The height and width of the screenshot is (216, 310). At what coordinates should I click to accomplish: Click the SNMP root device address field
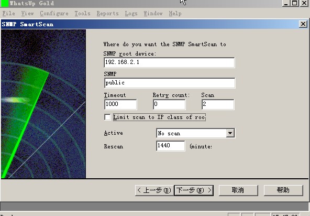point(169,62)
